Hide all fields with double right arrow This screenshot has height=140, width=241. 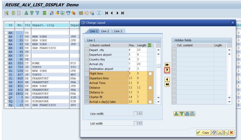pyautogui.click(x=167, y=65)
